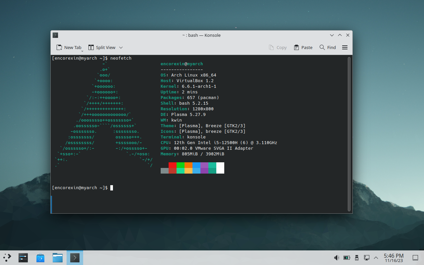The image size is (424, 265).
Task: Click the "Icons:" line in neofetch output
Action: click(203, 132)
